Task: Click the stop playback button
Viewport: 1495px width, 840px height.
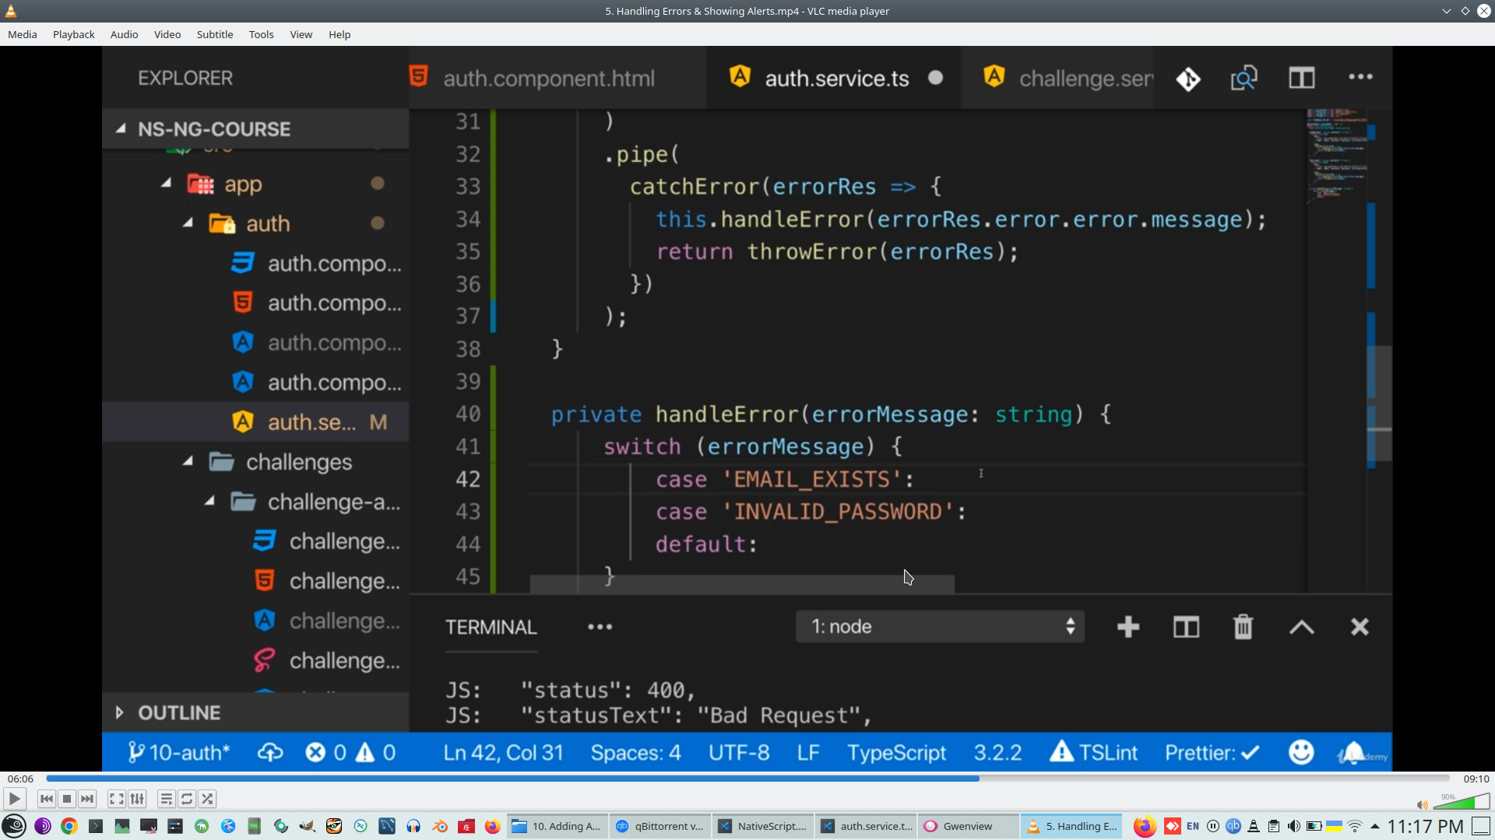Action: coord(67,799)
